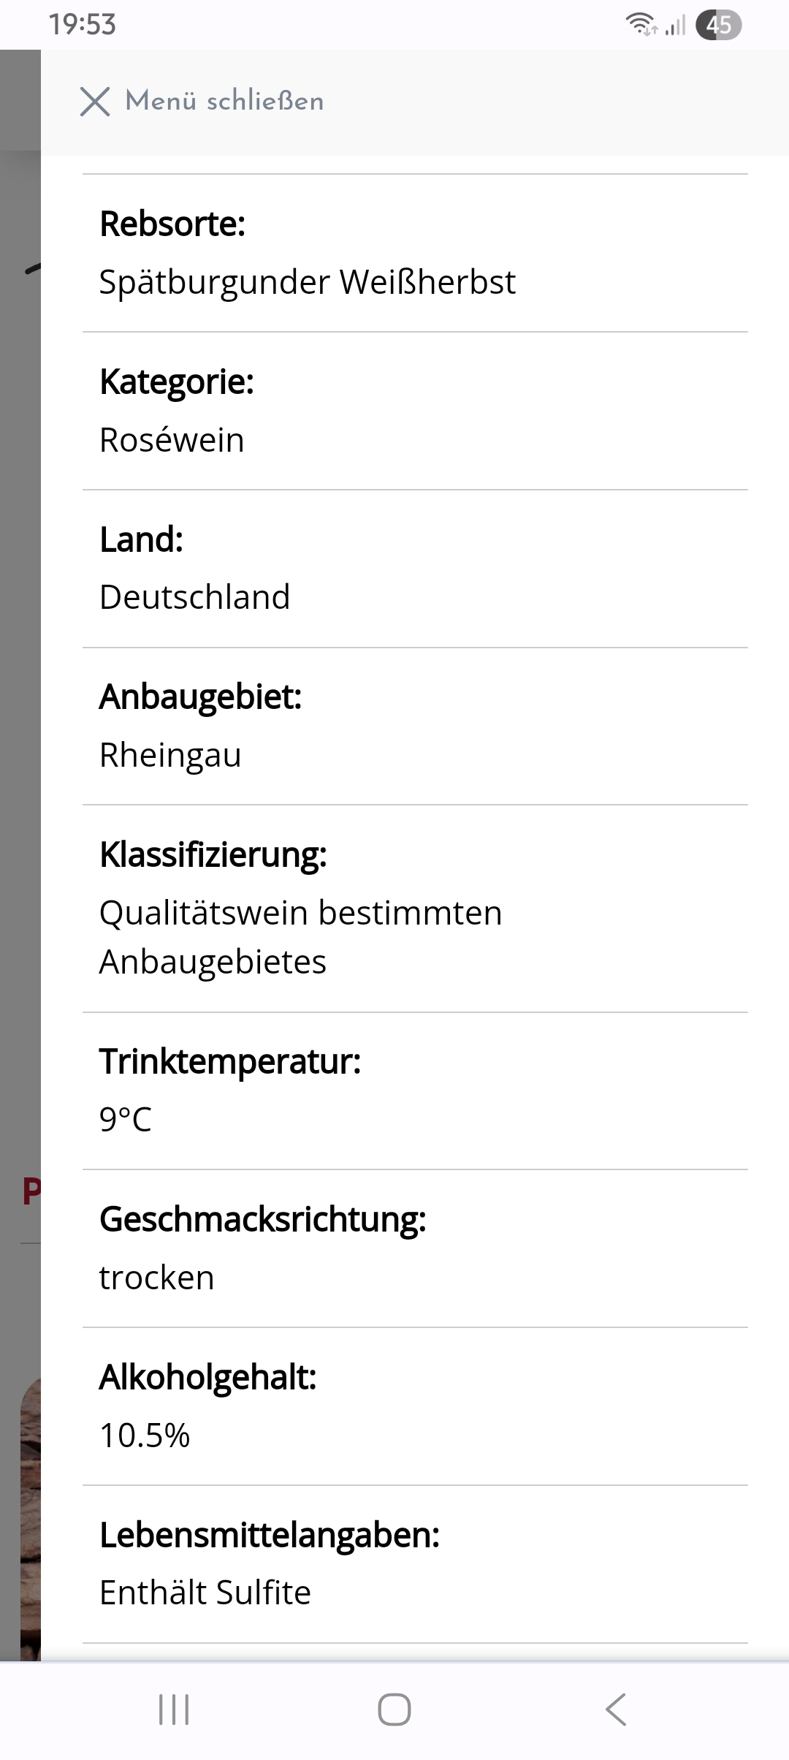Tap 'Enthält Sulfite' food information text
789x1760 pixels.
(205, 1593)
